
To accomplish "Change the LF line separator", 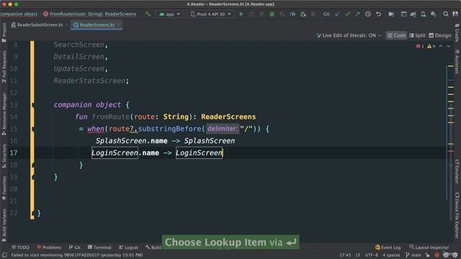I will coord(358,255).
